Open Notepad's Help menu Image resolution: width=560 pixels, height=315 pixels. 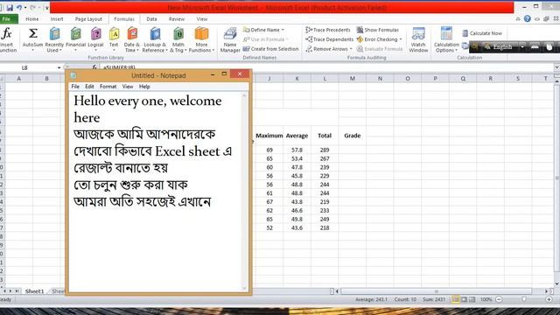coord(144,87)
